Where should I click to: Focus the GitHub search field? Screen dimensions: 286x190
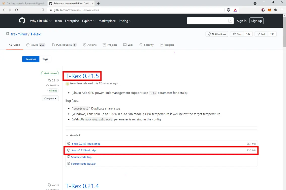click(x=210, y=21)
